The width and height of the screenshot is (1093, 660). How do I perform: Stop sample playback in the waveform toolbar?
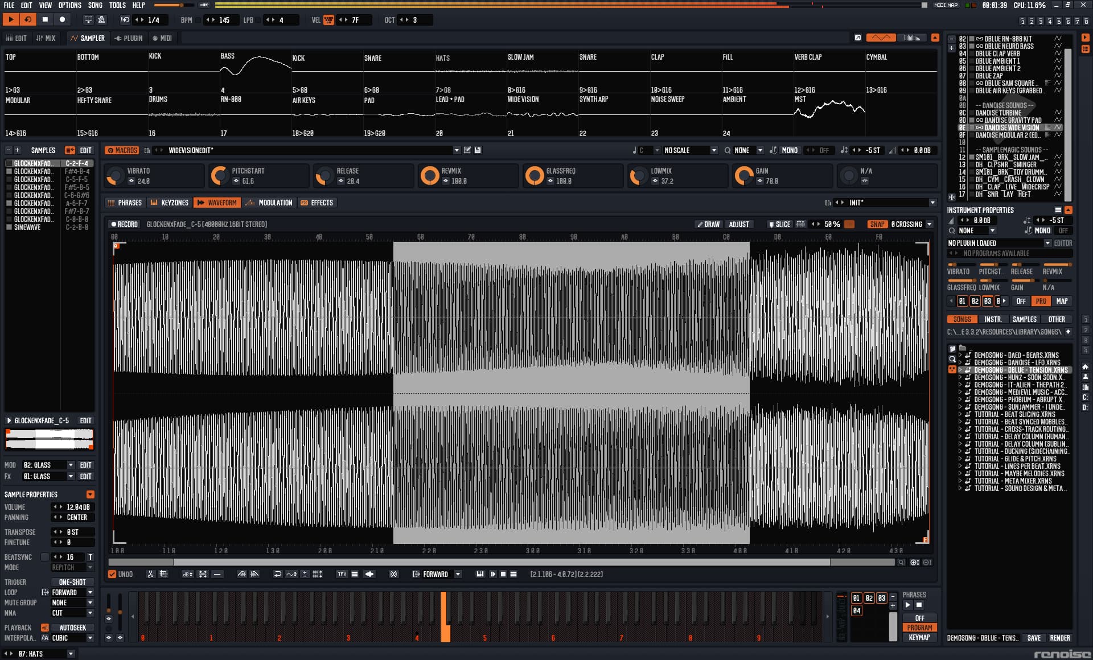[x=503, y=574]
